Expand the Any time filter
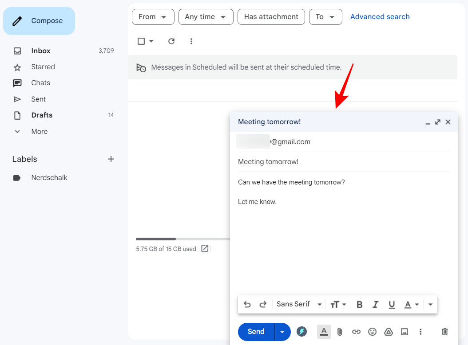Viewport: 468px width, 345px height. (x=206, y=17)
